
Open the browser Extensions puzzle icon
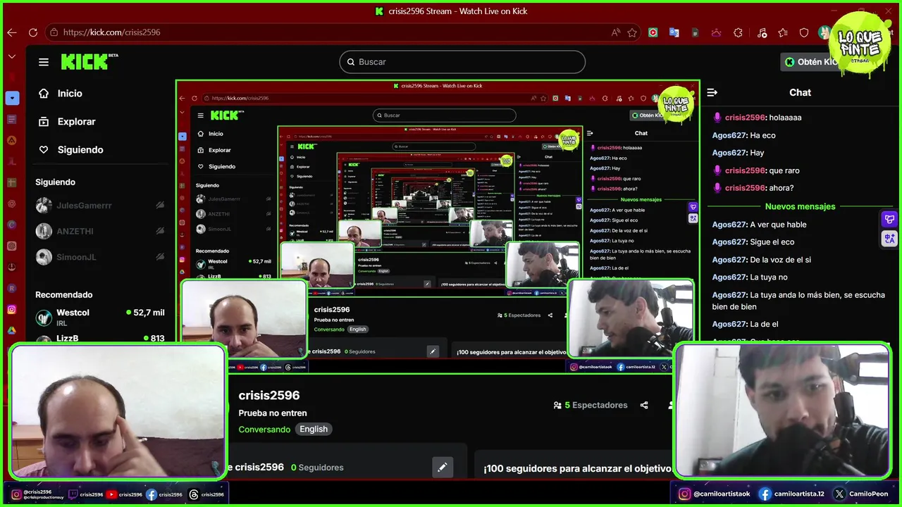(x=738, y=32)
